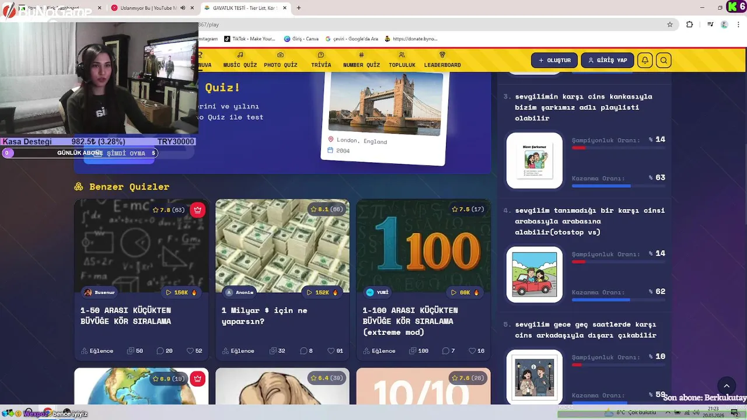The height and width of the screenshot is (420, 747).
Task: Click the 7.5 (17) star rating badge
Action: (468, 209)
